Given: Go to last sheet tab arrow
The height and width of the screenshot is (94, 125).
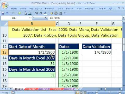Looking at the screenshot, I should click(11, 89).
